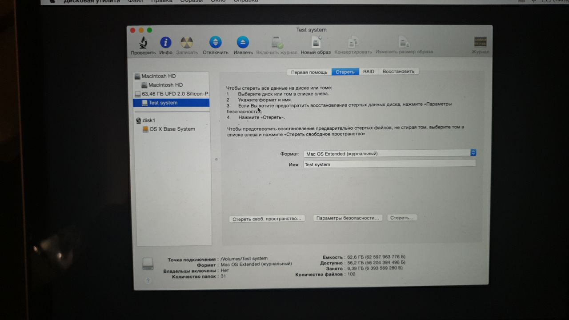Click Включить журнал toolbar icon
569x320 pixels.
click(x=277, y=43)
